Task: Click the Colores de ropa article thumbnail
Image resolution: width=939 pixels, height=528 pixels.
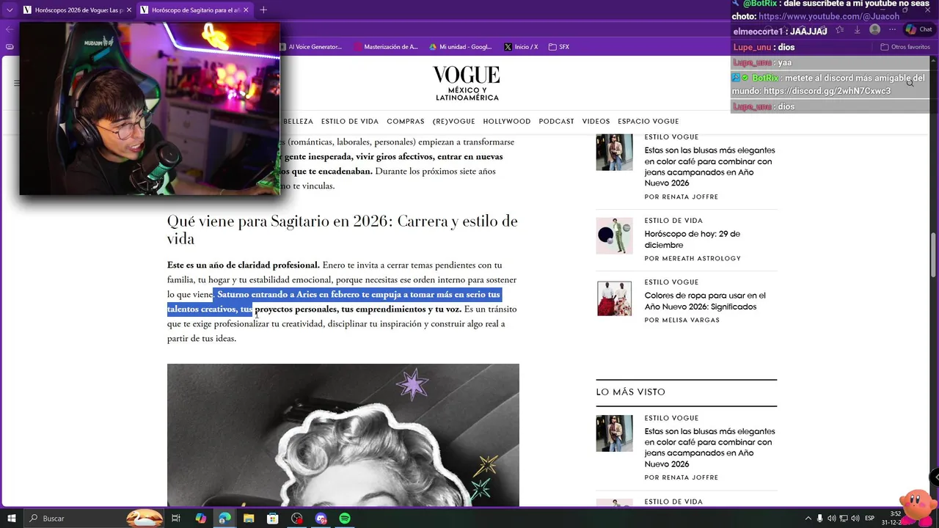Action: point(614,298)
